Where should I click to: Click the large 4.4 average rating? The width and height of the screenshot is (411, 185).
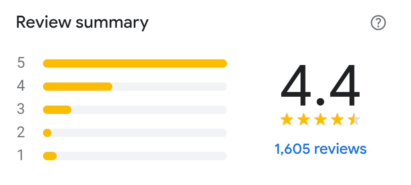pyautogui.click(x=320, y=85)
